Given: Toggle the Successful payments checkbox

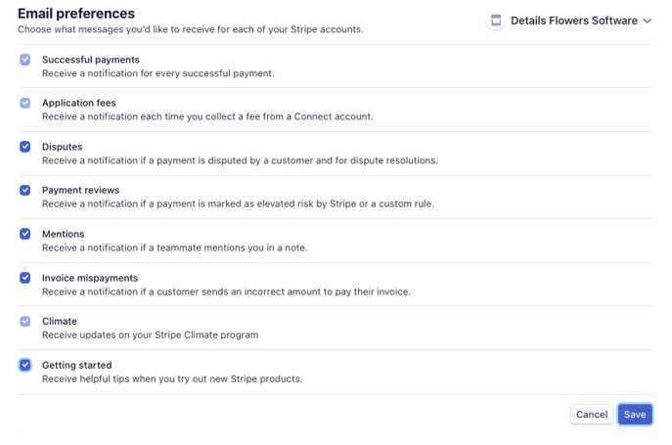Looking at the screenshot, I should pyautogui.click(x=24, y=59).
